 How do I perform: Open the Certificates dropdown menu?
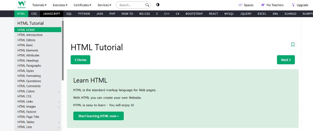click(83, 5)
